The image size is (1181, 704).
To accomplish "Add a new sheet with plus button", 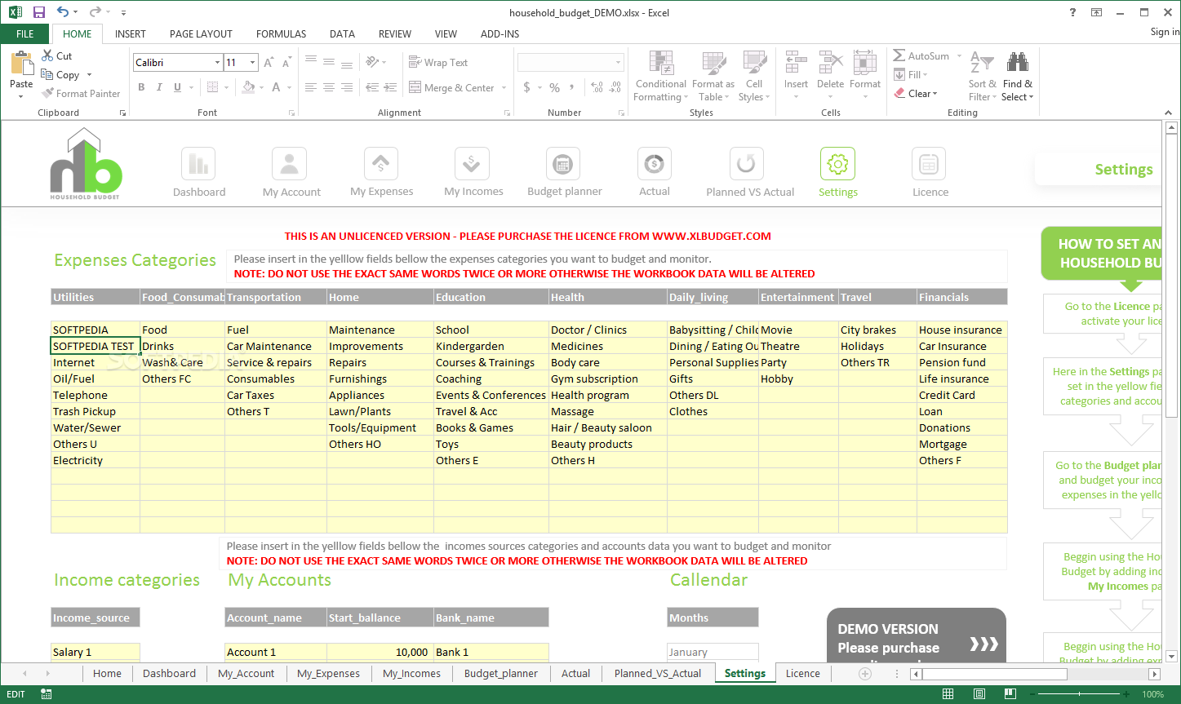I will pyautogui.click(x=865, y=674).
